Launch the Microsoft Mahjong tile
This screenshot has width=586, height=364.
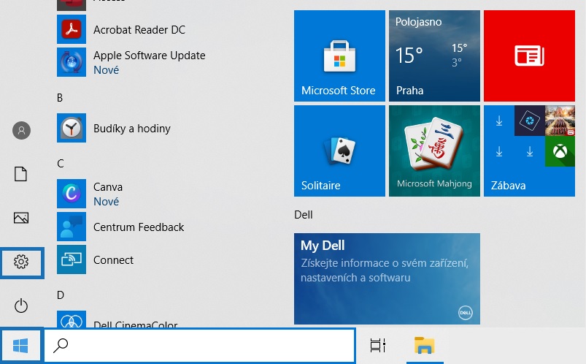[434, 151]
